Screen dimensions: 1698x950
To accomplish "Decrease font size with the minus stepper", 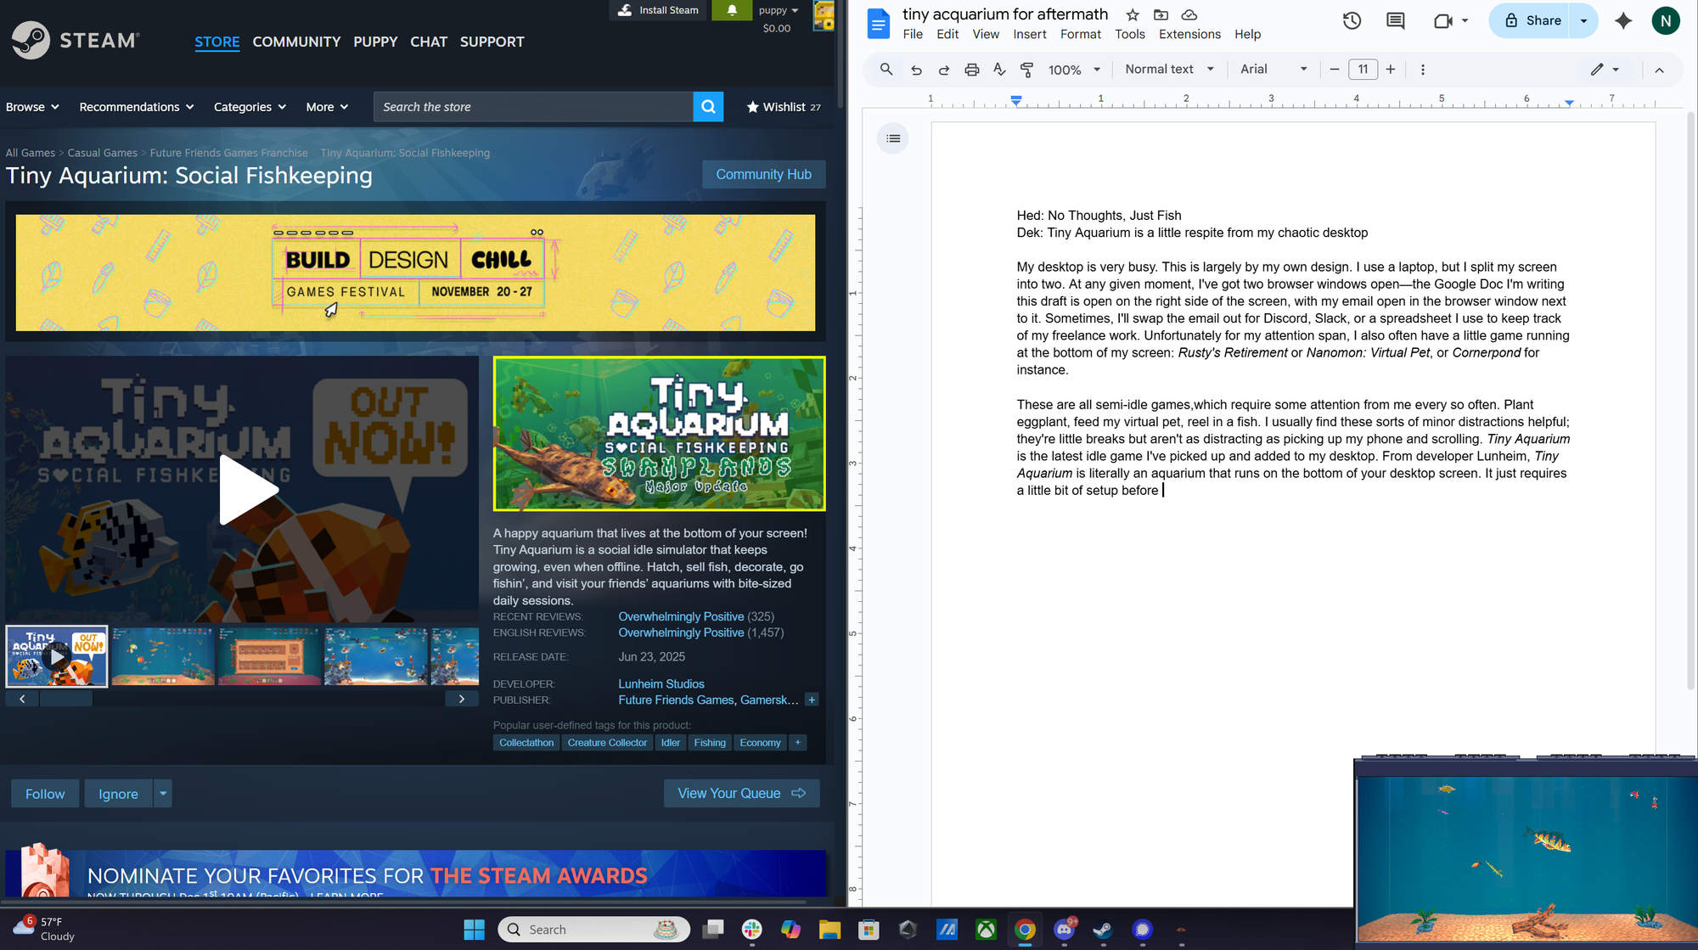I will [x=1335, y=70].
